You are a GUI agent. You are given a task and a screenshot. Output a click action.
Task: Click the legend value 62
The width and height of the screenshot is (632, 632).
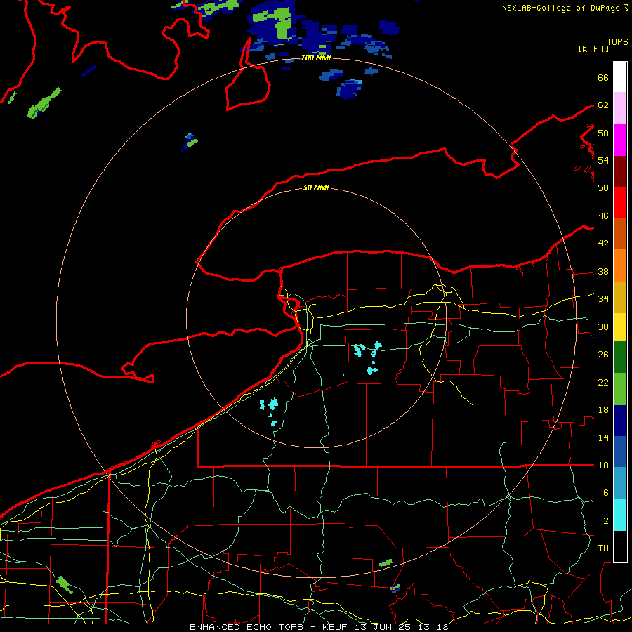[603, 105]
